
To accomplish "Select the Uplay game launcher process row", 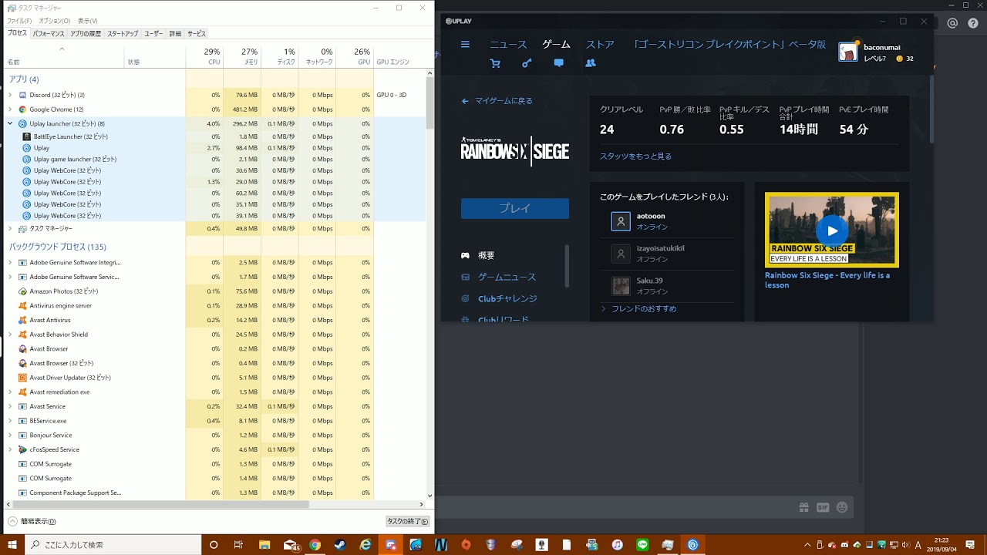I will pyautogui.click(x=216, y=159).
